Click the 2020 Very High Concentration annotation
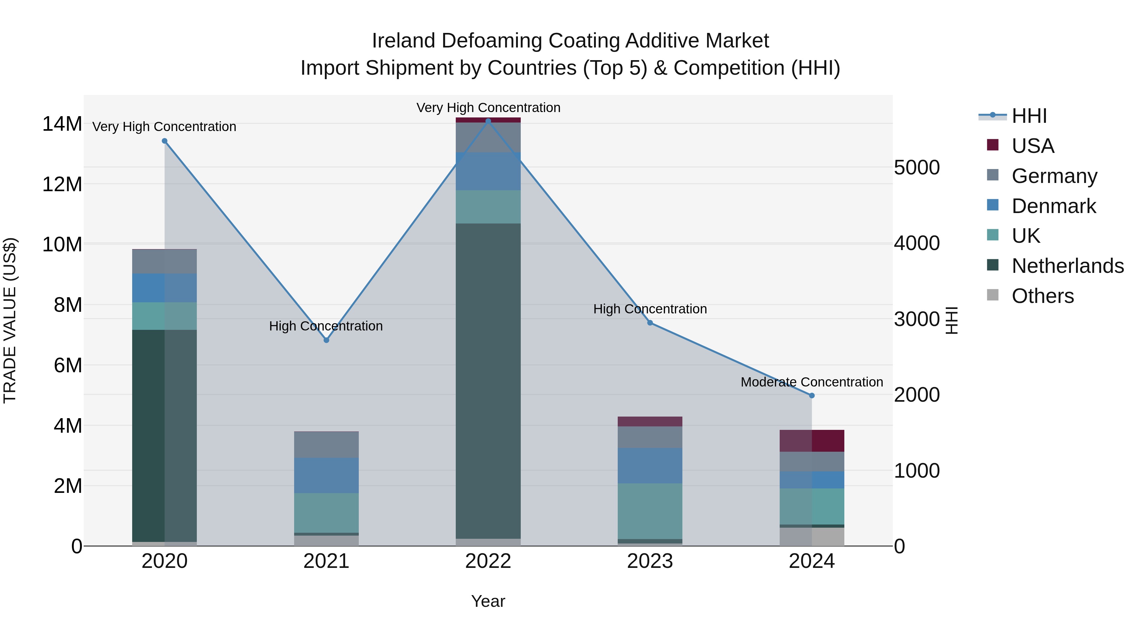Viewport: 1141px width, 641px height. click(x=164, y=127)
